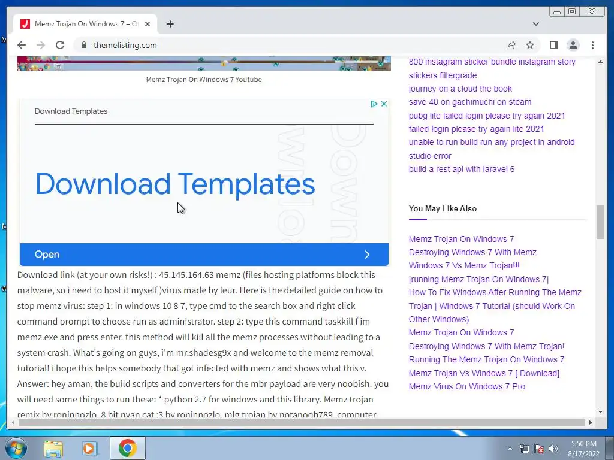The height and width of the screenshot is (460, 614).
Task: Open the Chrome profile menu
Action: (573, 45)
